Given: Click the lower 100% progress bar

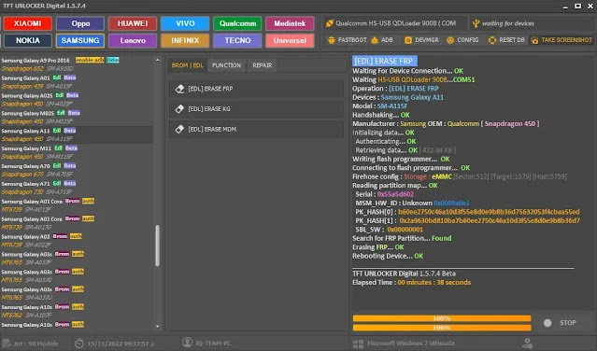Looking at the screenshot, I should [442, 328].
